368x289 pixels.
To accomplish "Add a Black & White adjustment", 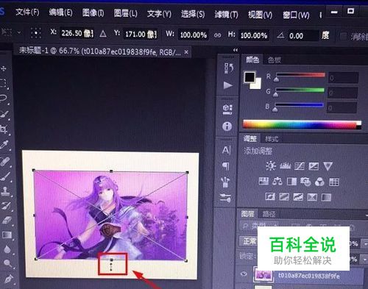I will (291, 182).
